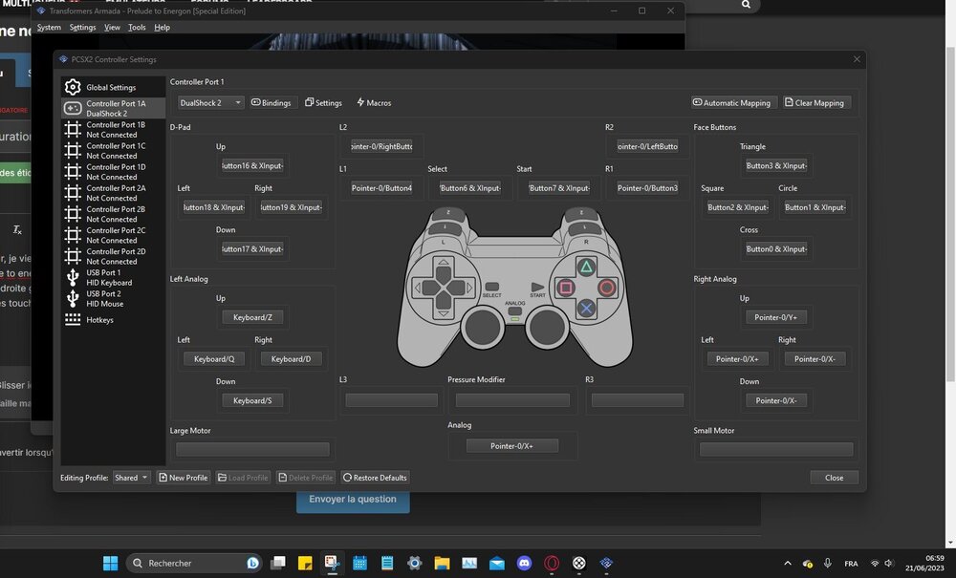Open the Global Settings gear icon
This screenshot has height=578, width=956.
(72, 87)
